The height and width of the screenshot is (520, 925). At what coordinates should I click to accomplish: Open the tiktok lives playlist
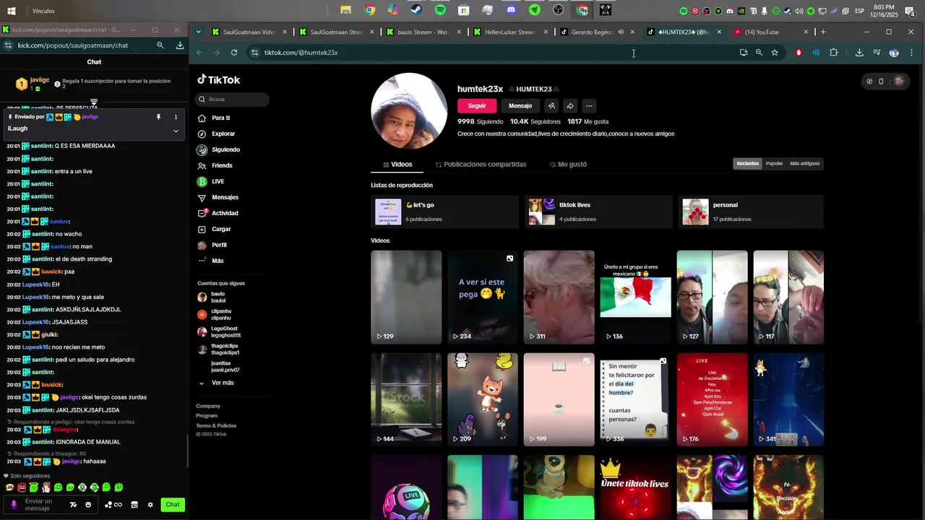click(x=598, y=212)
